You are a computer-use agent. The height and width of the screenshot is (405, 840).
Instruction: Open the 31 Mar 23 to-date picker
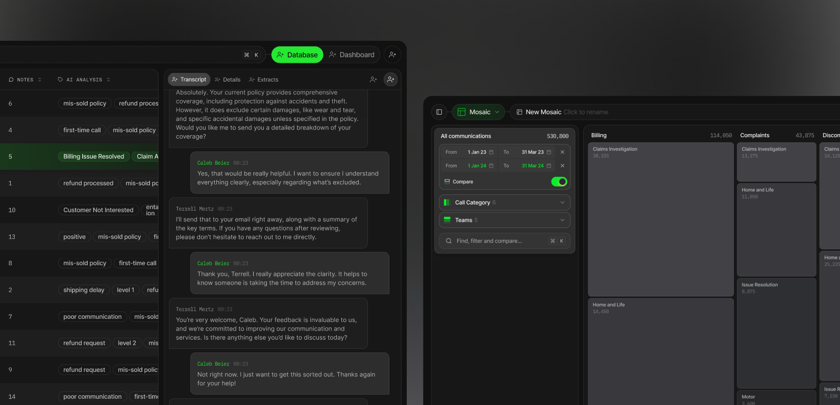point(536,152)
